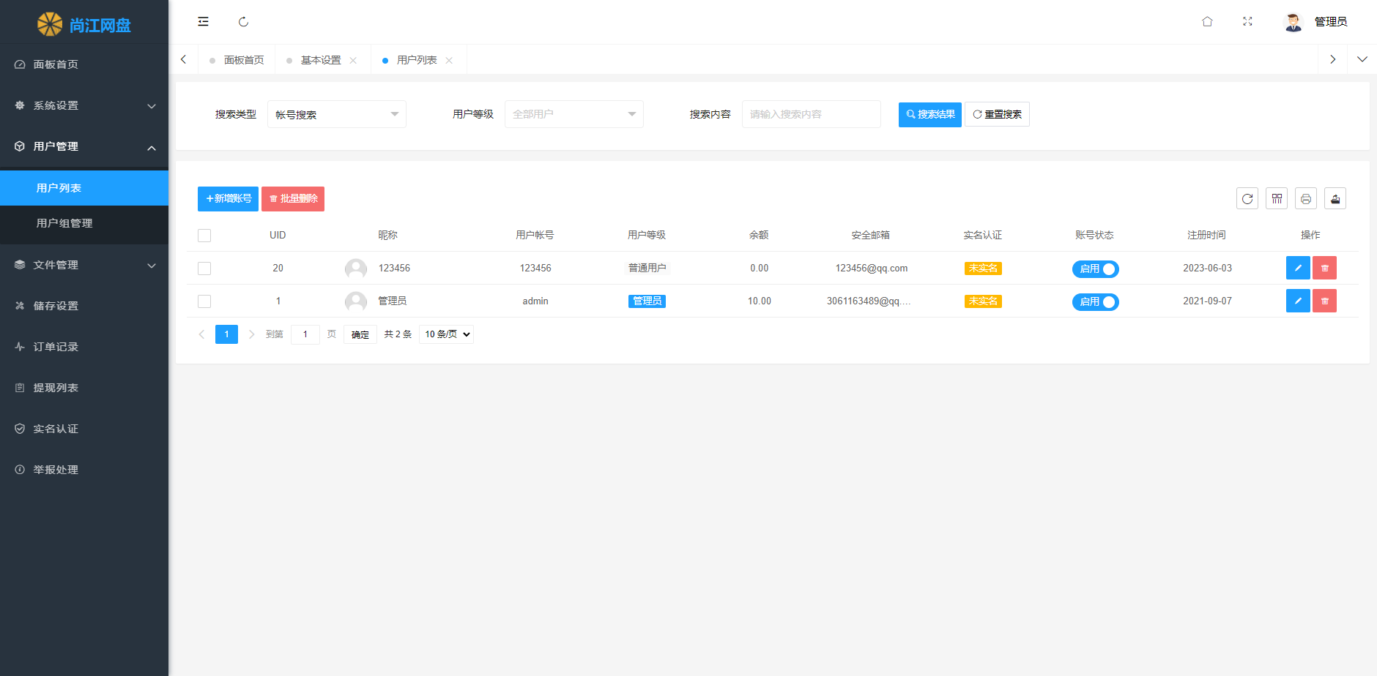Click the sidebar collapse menu icon
The width and height of the screenshot is (1377, 676).
[x=203, y=22]
